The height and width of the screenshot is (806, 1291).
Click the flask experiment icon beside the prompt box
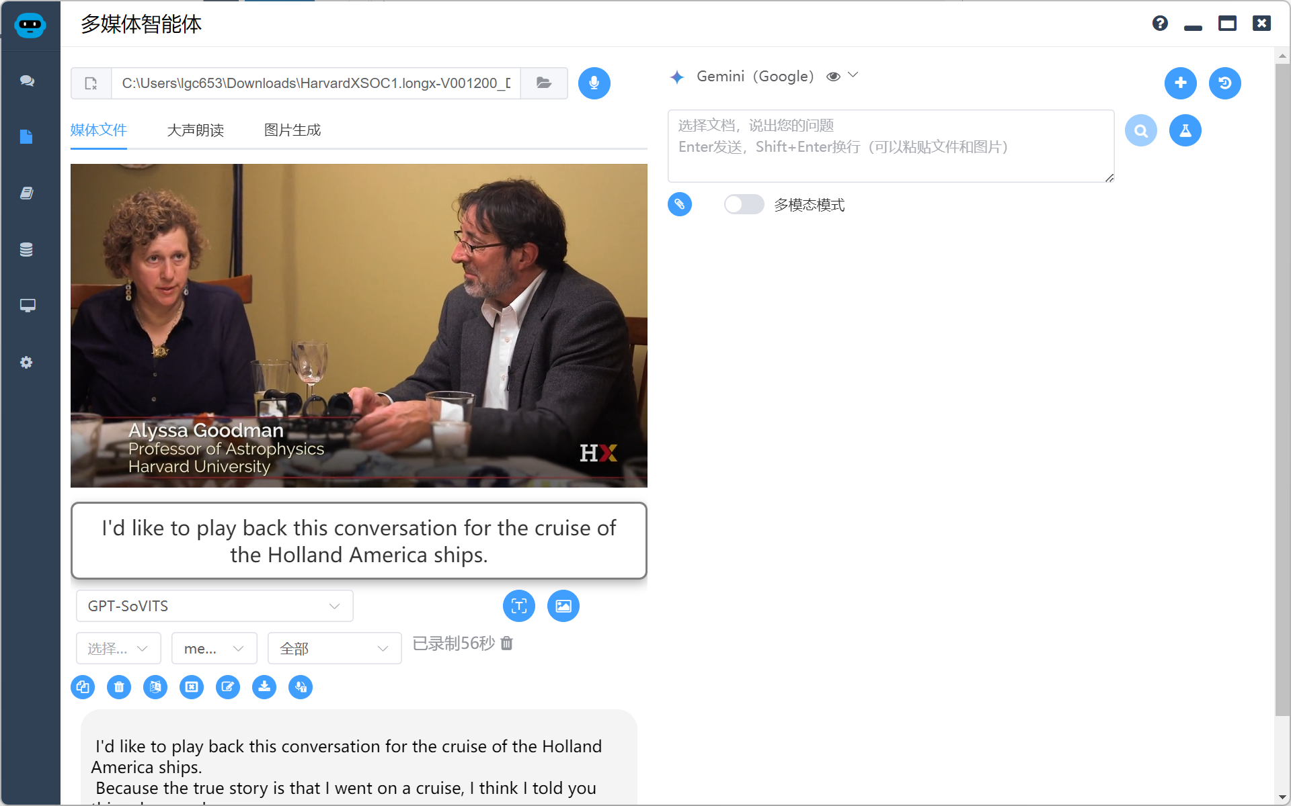click(x=1185, y=130)
